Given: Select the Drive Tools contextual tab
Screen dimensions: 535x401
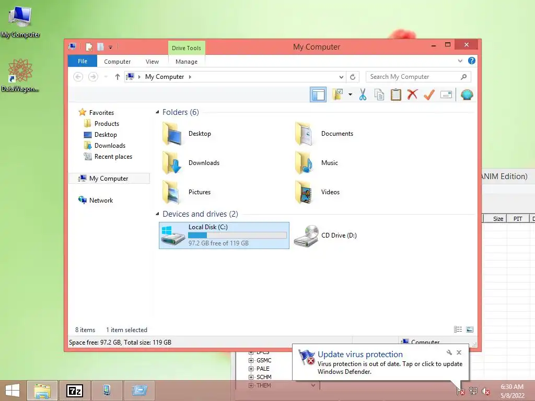Looking at the screenshot, I should click(187, 48).
